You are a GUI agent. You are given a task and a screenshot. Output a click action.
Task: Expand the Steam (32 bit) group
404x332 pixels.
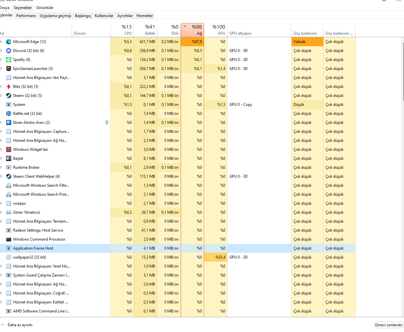click(x=1, y=96)
